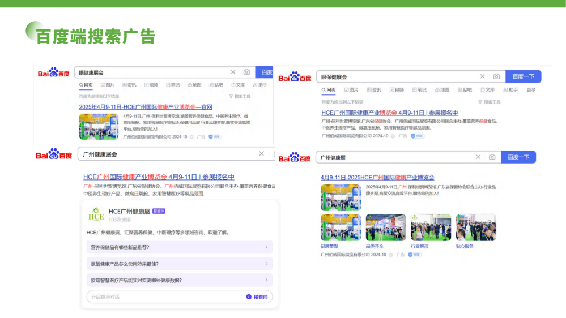566x318 pixels.
Task: Select 资讯 tab in 眼健康展会 results
Action: (130, 85)
